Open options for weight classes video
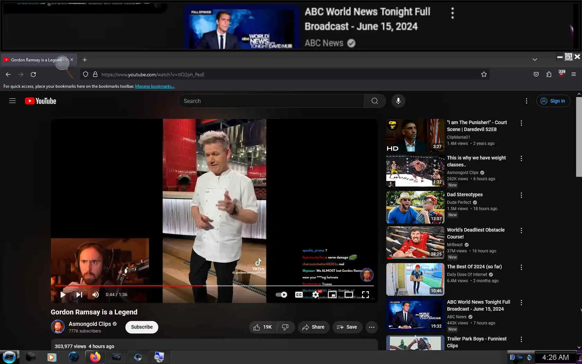Image resolution: width=582 pixels, height=364 pixels. click(521, 158)
